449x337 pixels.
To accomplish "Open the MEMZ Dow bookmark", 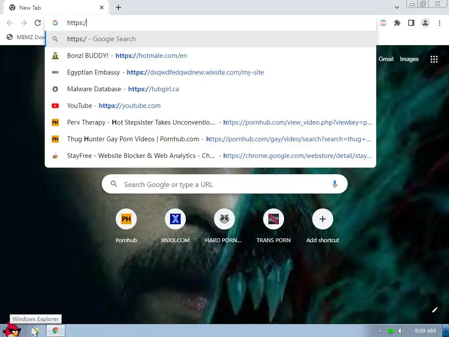I will pyautogui.click(x=26, y=37).
